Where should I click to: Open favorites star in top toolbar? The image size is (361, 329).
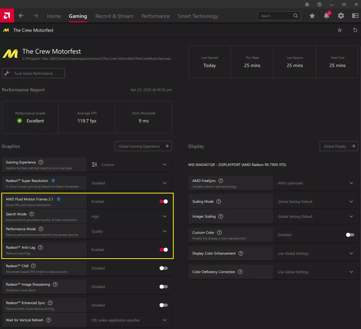(312, 16)
